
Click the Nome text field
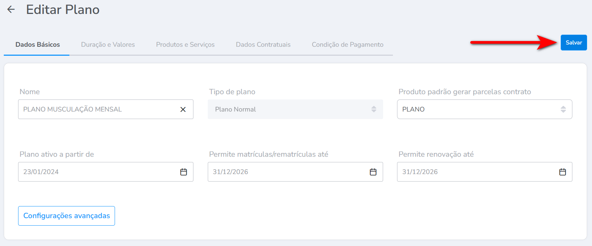[x=98, y=109]
